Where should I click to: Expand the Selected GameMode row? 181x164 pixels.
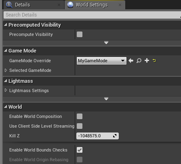click(6, 70)
